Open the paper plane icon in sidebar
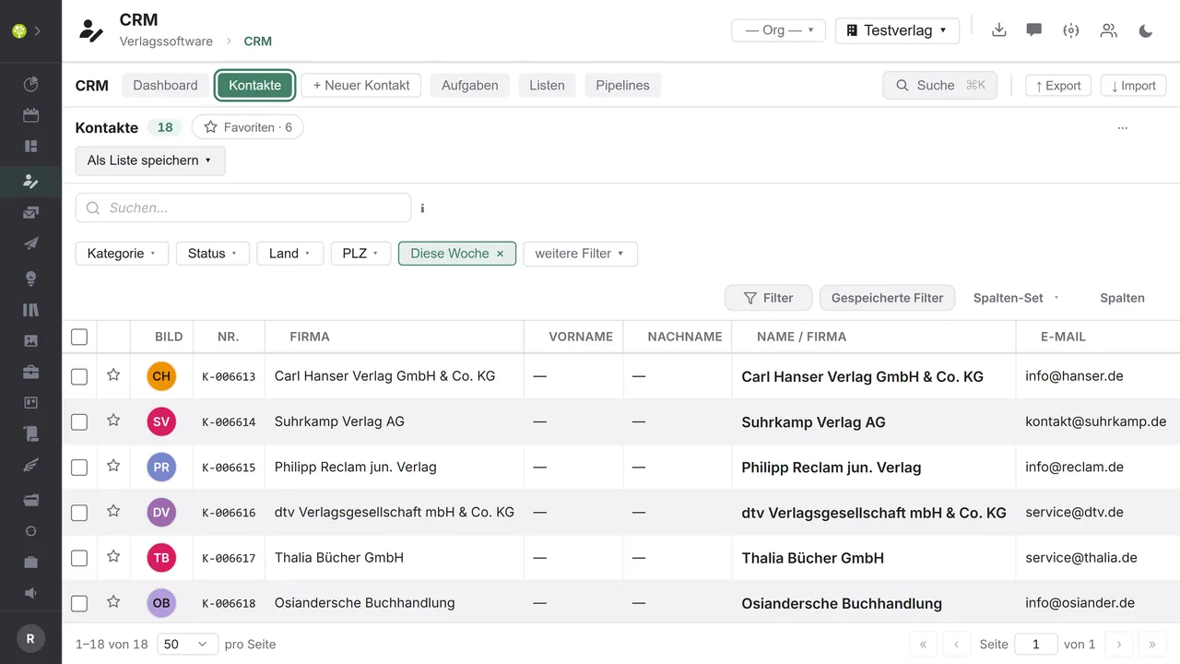Screen dimensions: 1180x664 tap(30, 243)
